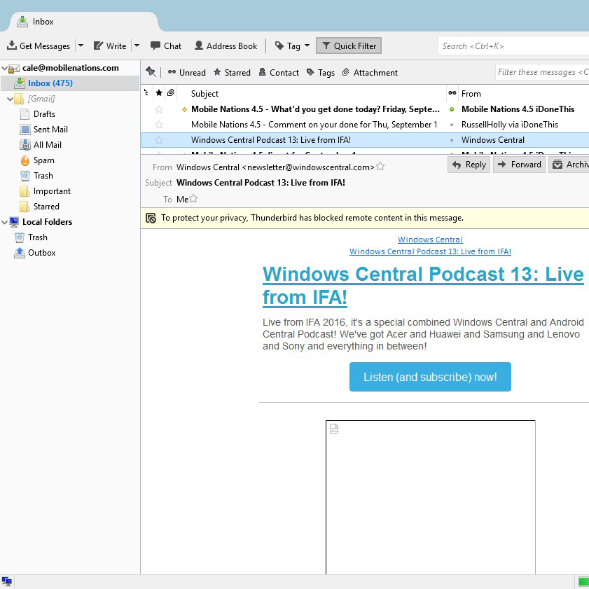Toggle the Quick Filter bar
The width and height of the screenshot is (589, 589).
point(348,46)
